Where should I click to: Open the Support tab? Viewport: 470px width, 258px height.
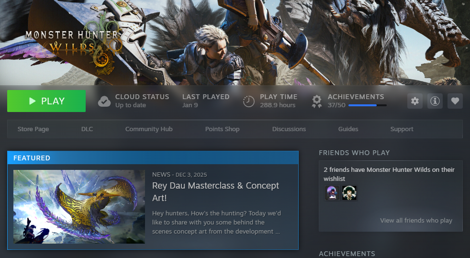[402, 129]
